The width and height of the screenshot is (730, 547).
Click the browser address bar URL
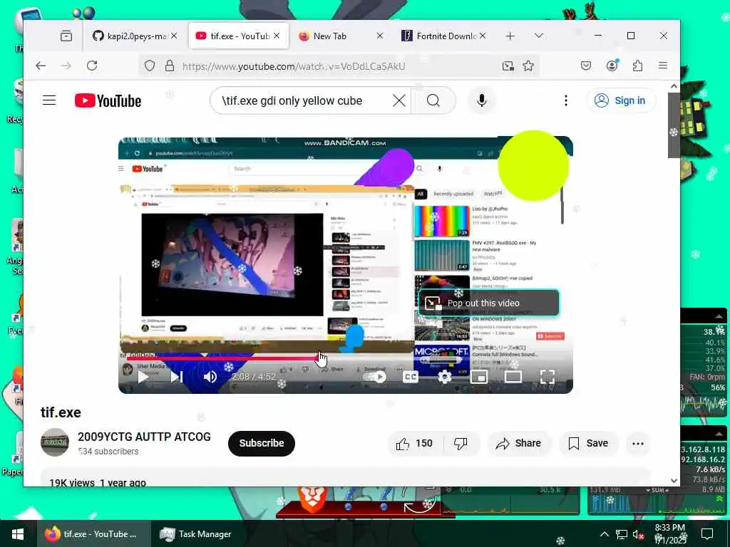pyautogui.click(x=293, y=66)
